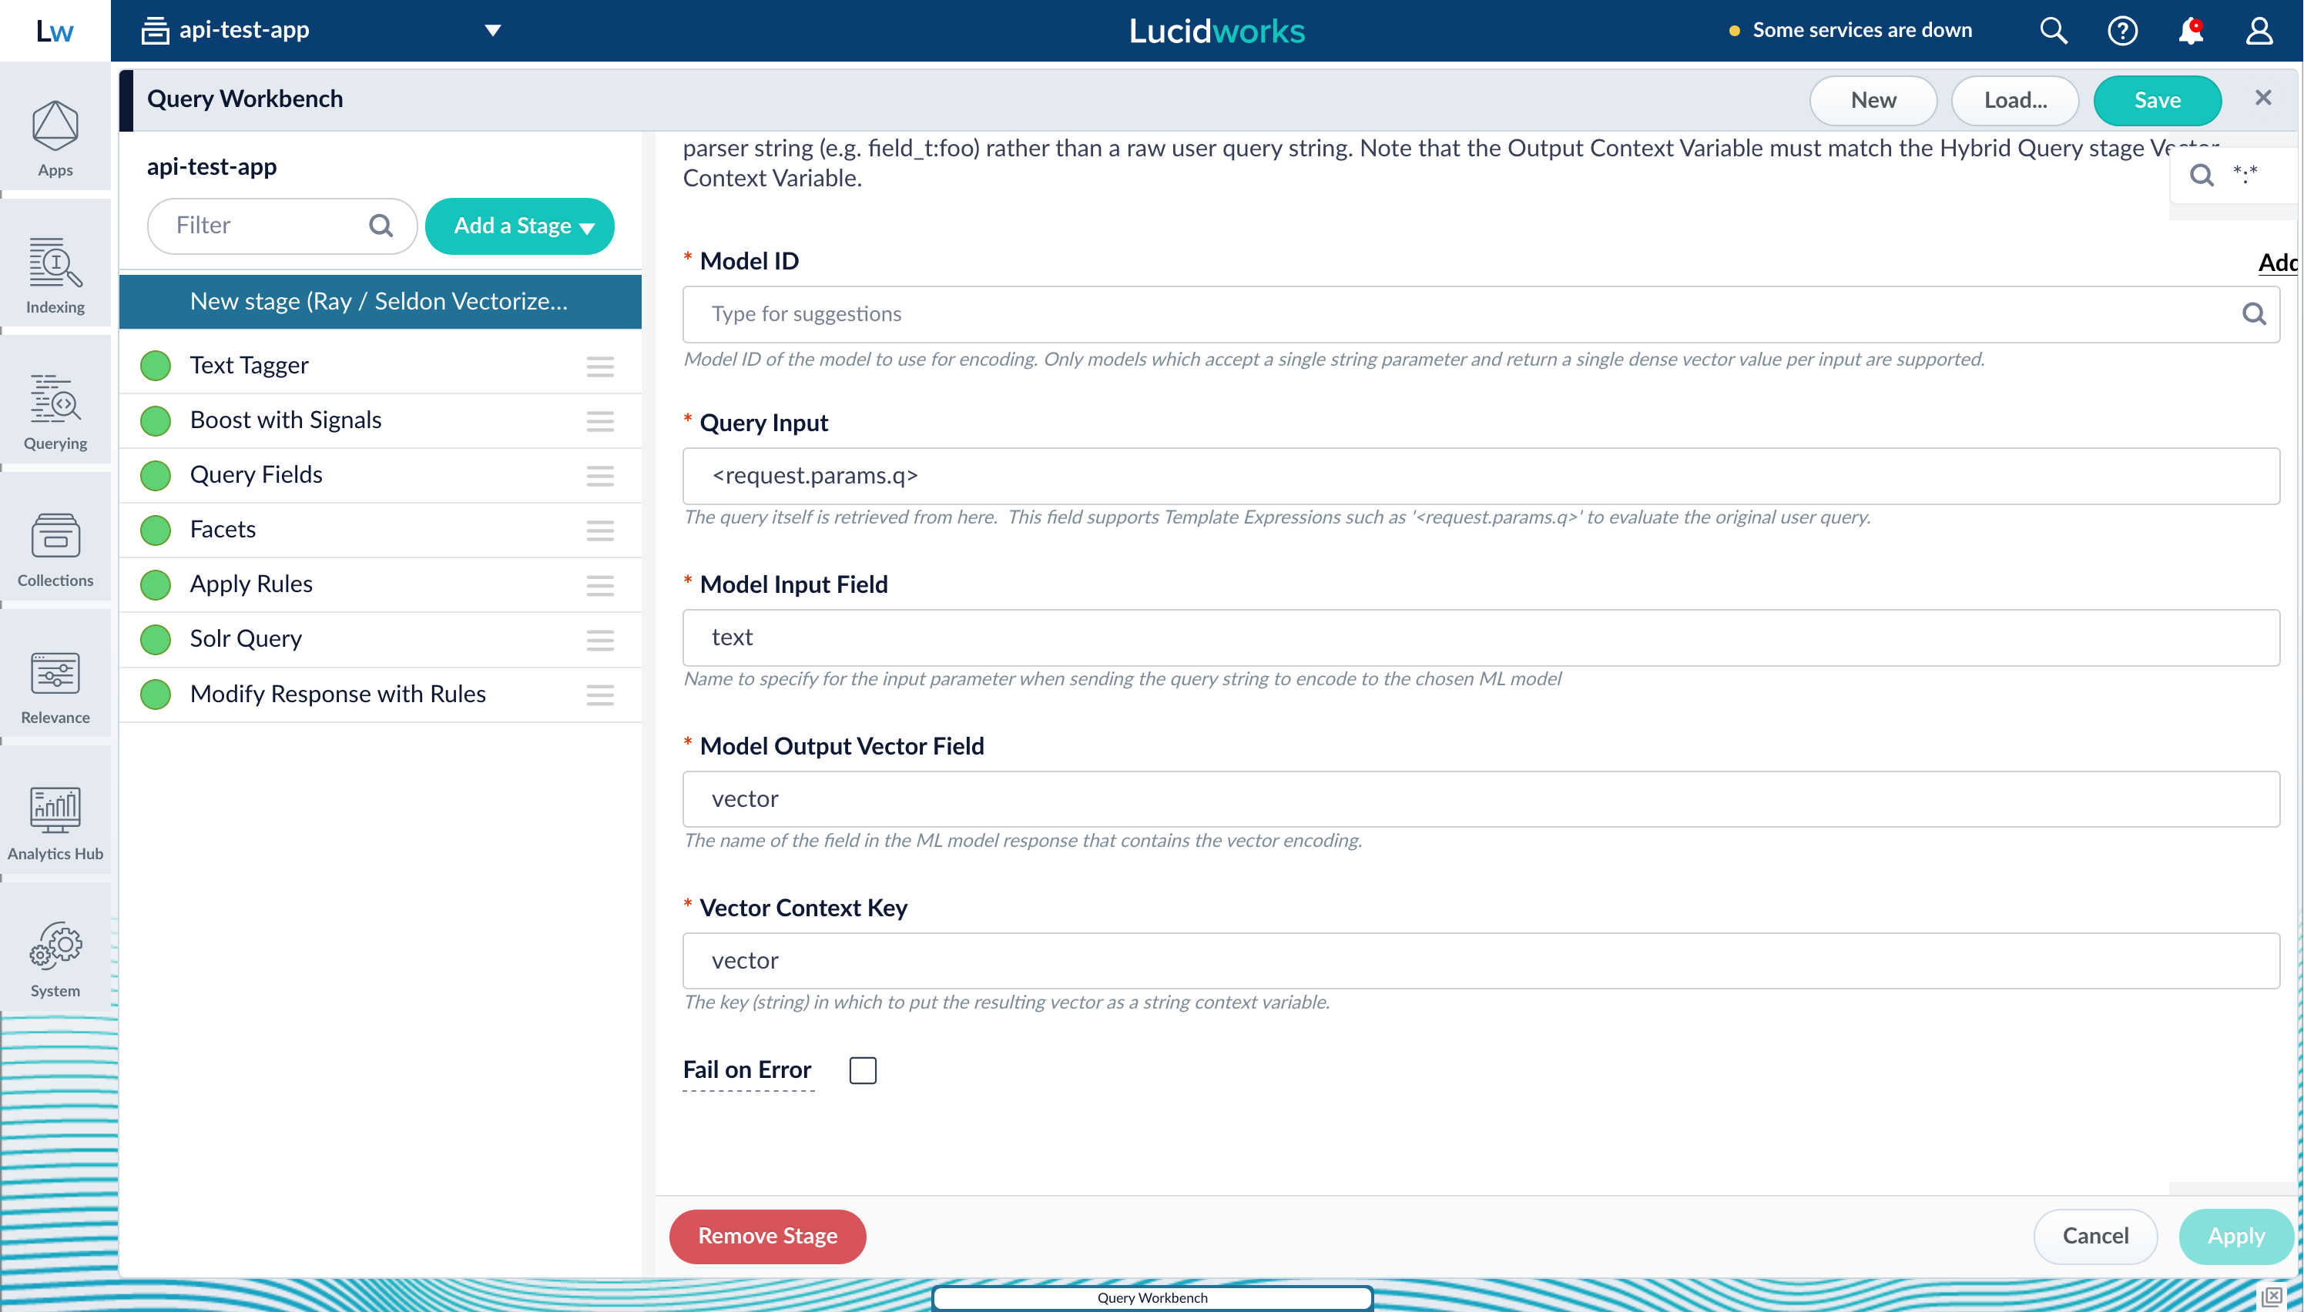Click into the Query Input field

(1481, 476)
